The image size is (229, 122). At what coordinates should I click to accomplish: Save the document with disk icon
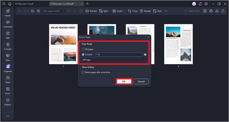point(205,11)
